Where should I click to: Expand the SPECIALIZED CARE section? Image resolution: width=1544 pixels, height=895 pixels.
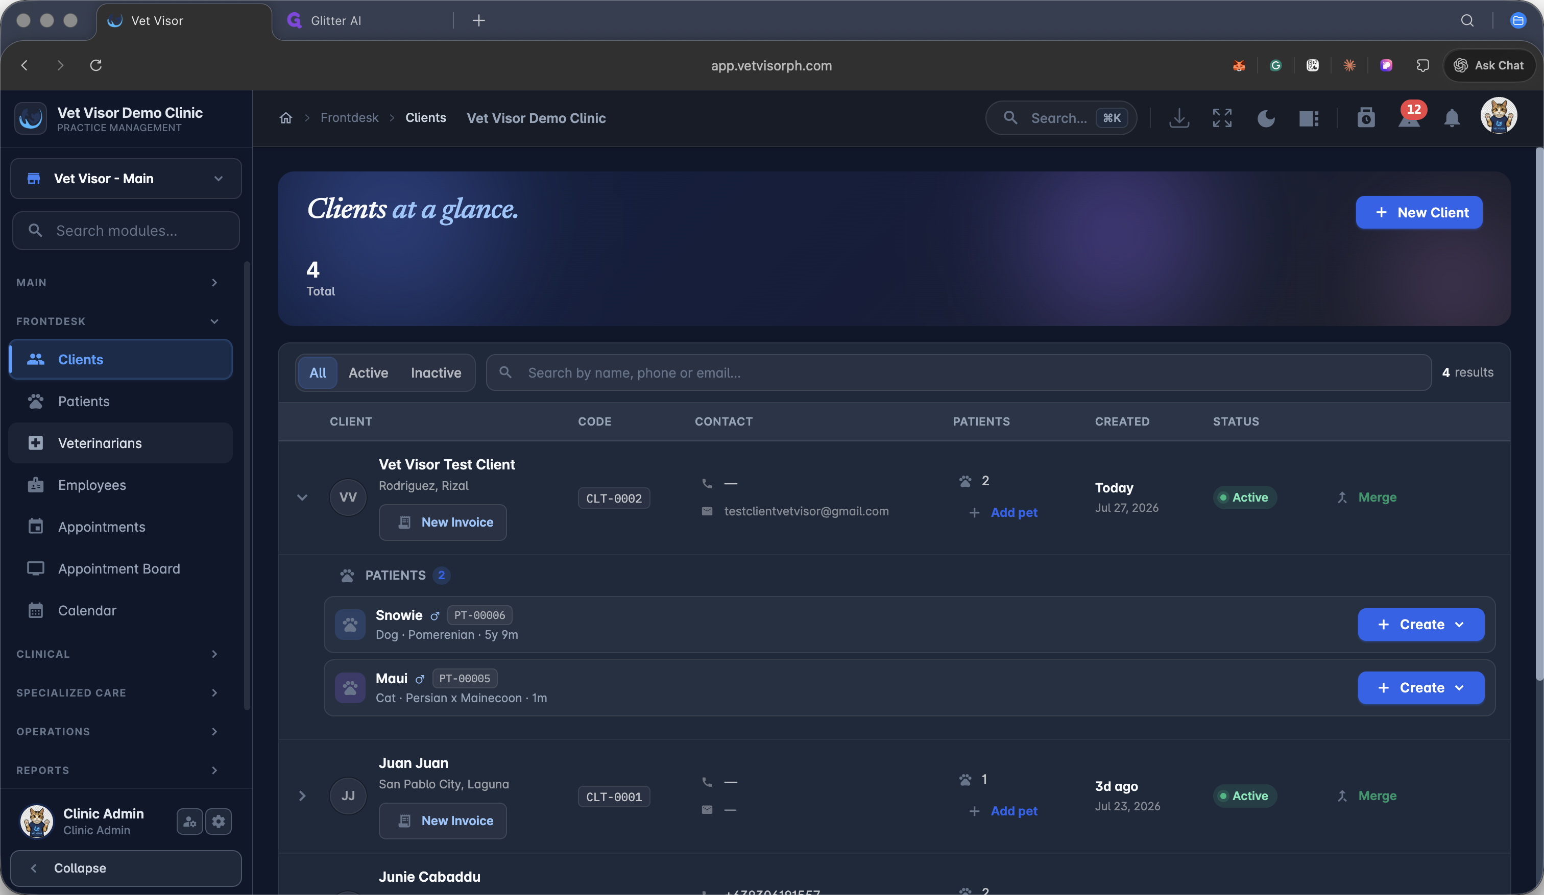[x=117, y=693]
